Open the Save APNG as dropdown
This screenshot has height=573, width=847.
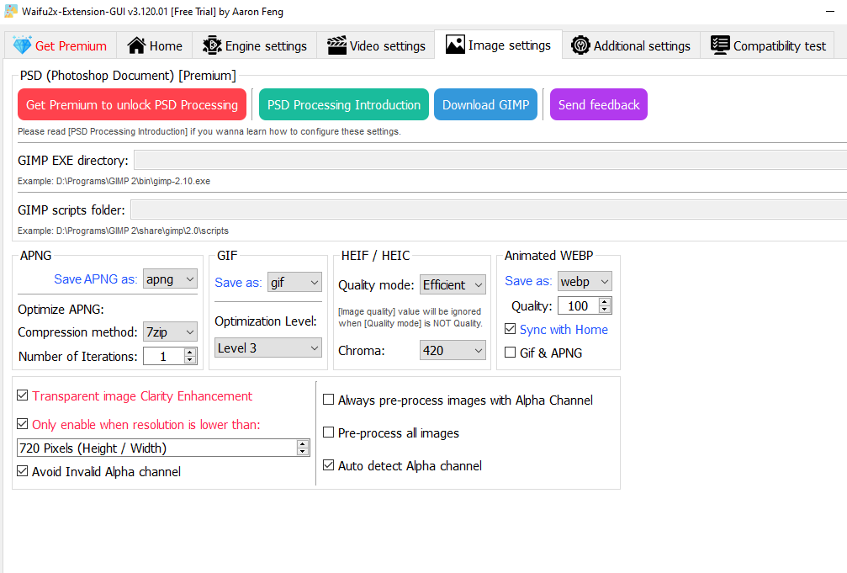tap(170, 279)
